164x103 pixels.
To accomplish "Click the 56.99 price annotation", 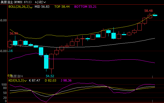I will click(x=14, y=34).
